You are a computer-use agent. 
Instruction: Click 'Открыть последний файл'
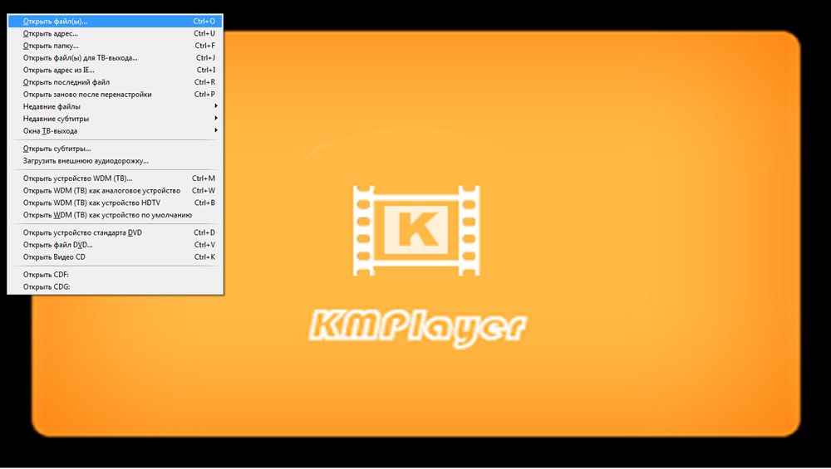coord(115,82)
